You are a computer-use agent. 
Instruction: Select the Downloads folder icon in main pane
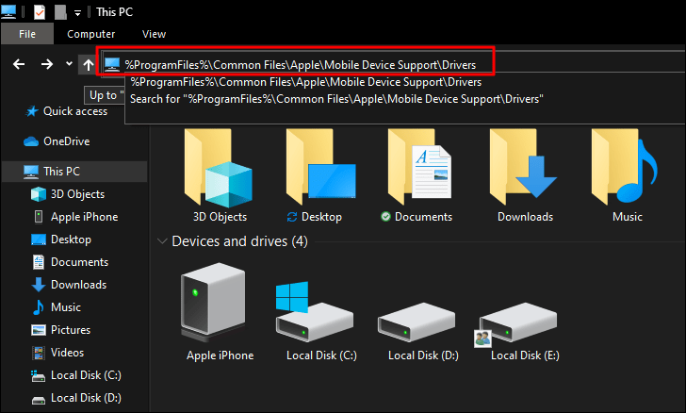(x=523, y=167)
